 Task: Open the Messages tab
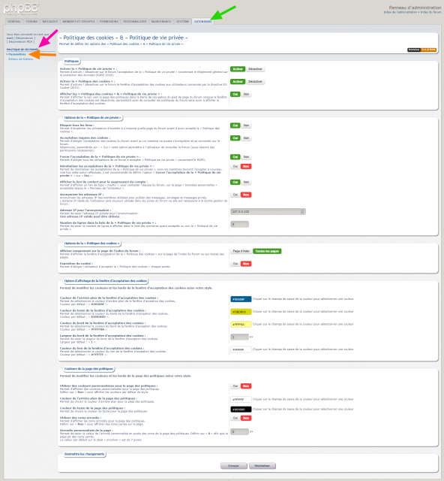(50, 22)
